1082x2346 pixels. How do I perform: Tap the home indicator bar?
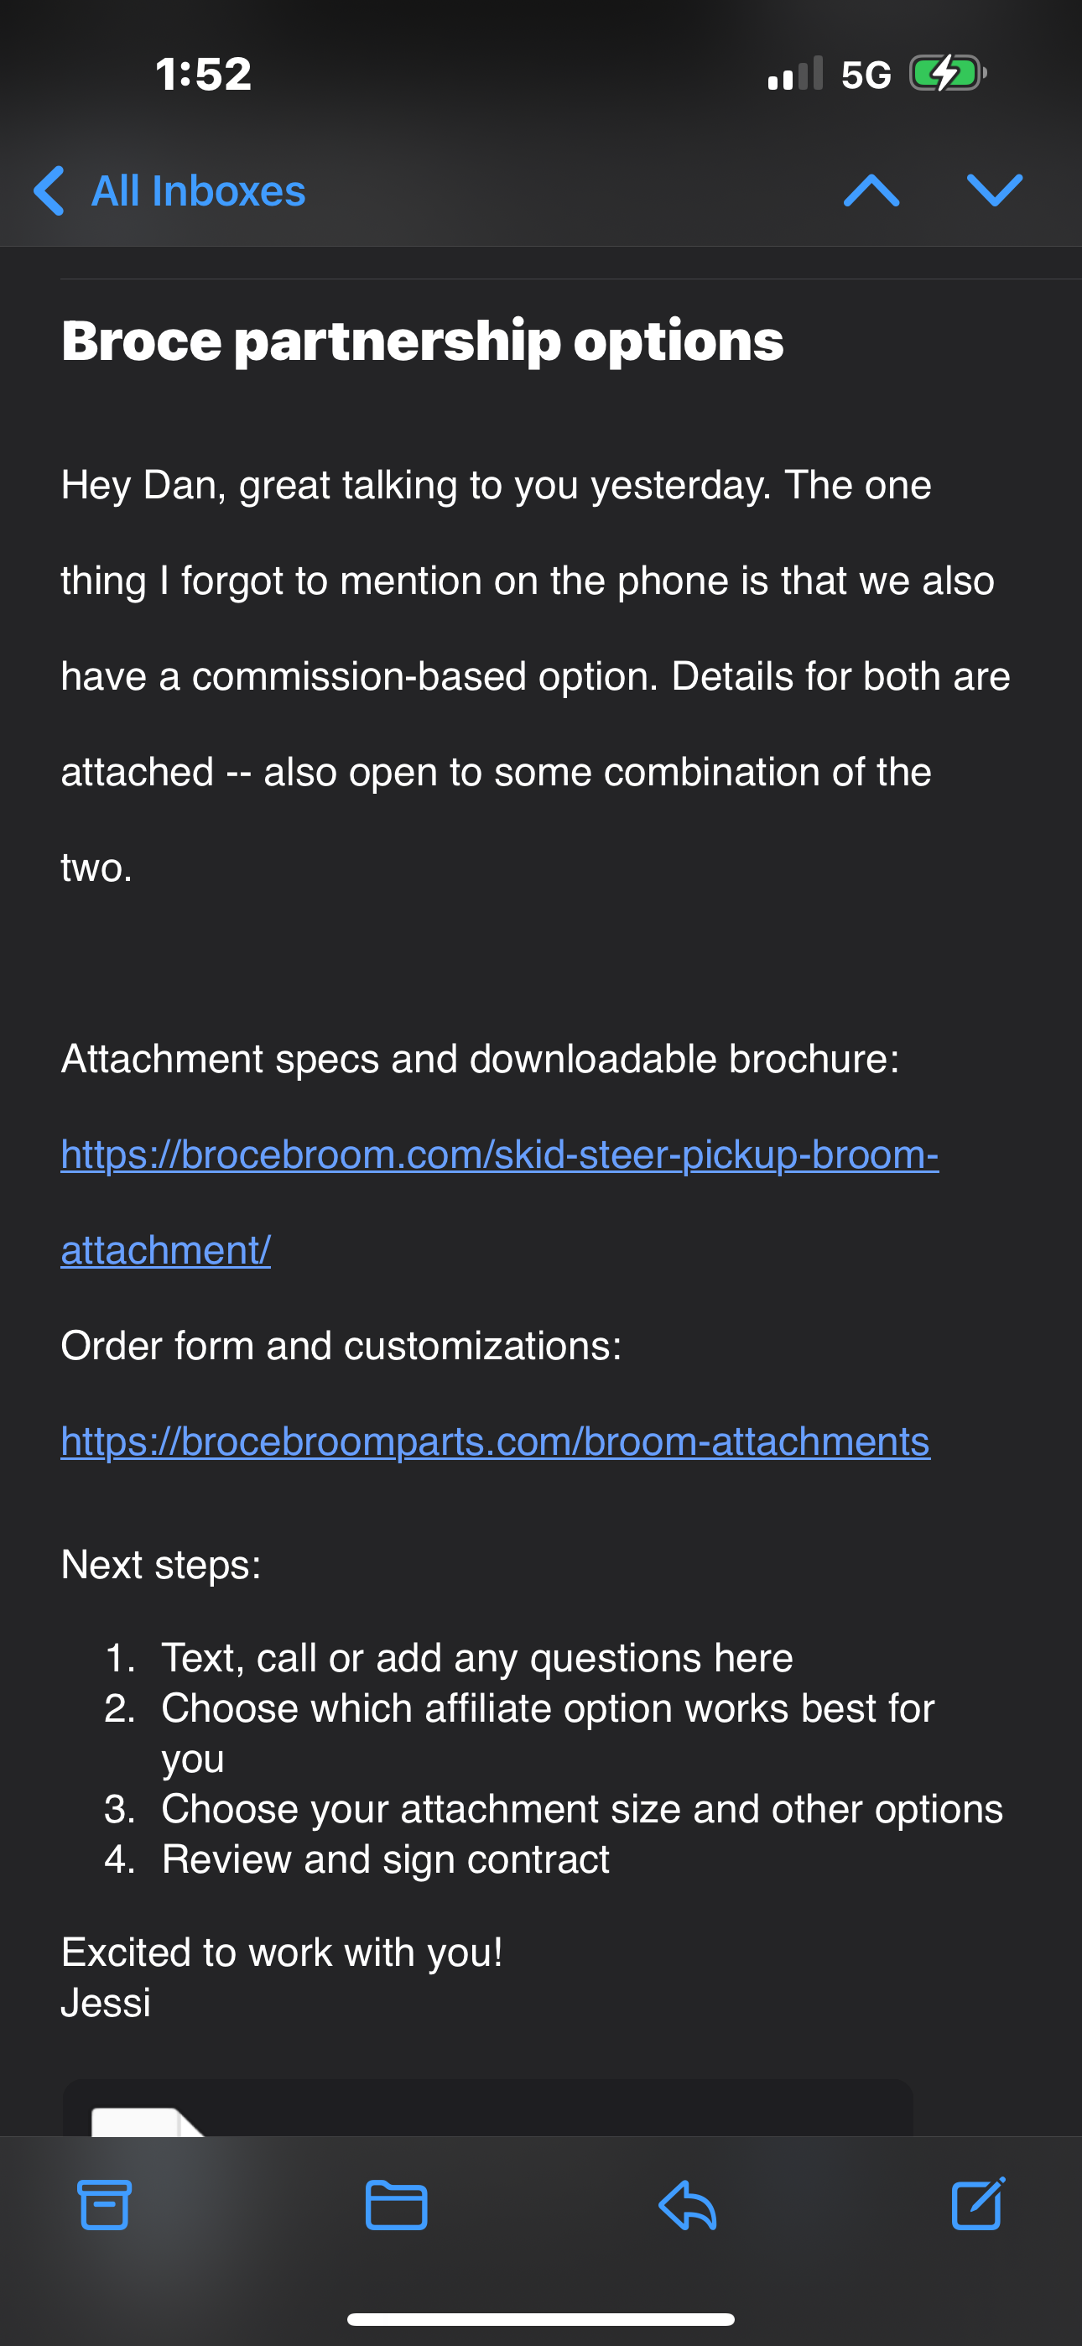(x=541, y=2318)
